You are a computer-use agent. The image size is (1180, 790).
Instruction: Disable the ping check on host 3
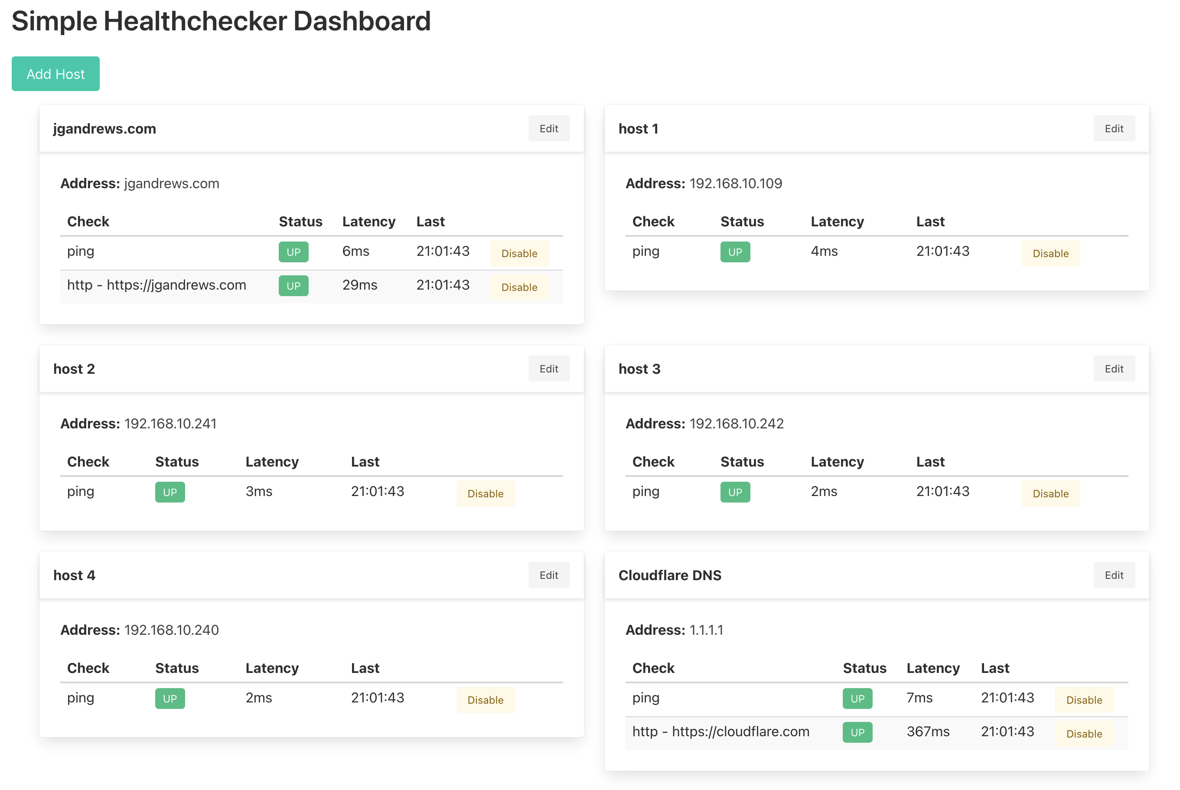tap(1050, 494)
